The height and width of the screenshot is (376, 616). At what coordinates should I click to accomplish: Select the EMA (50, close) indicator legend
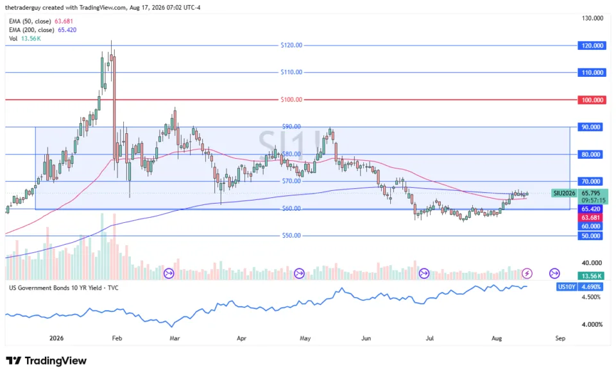tap(41, 21)
